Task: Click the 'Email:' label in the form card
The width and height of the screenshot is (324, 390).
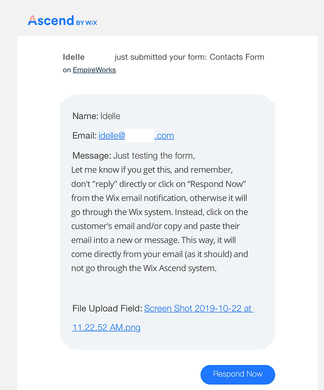Action: (84, 135)
